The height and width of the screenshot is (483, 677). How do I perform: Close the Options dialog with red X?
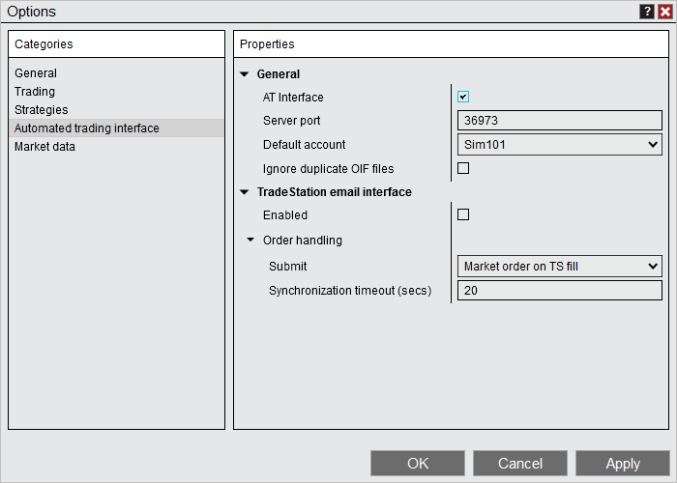[665, 12]
